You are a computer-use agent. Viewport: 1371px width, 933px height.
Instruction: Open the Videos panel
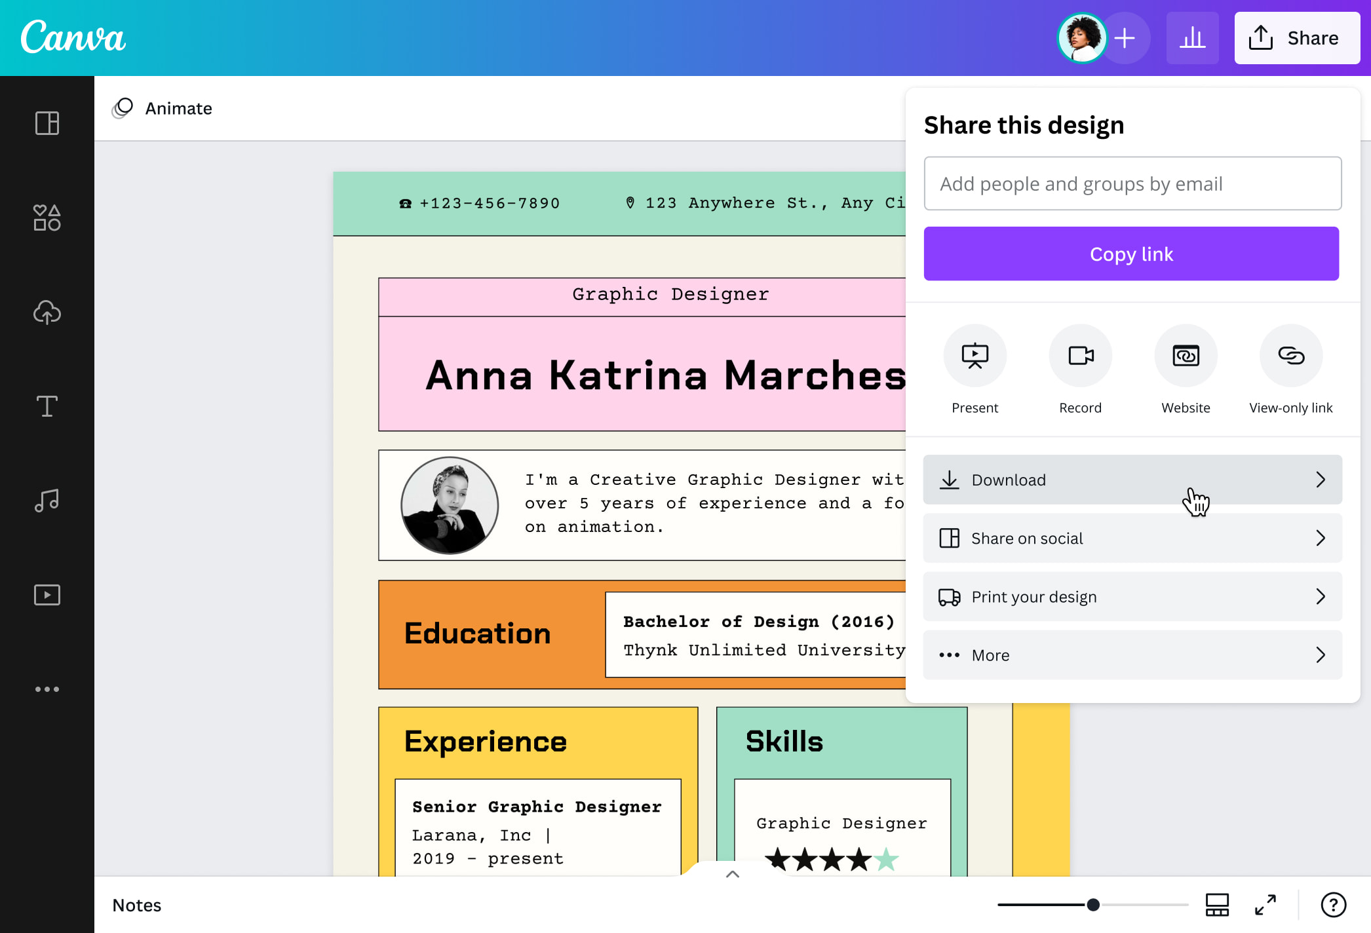pyautogui.click(x=47, y=594)
